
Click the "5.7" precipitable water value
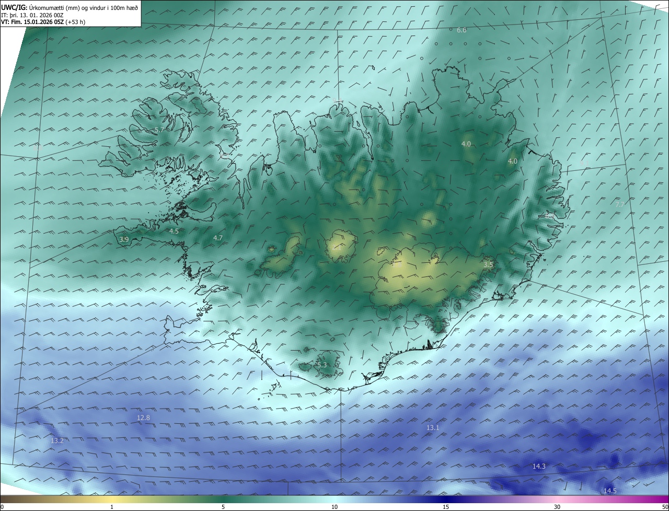[x=159, y=130]
